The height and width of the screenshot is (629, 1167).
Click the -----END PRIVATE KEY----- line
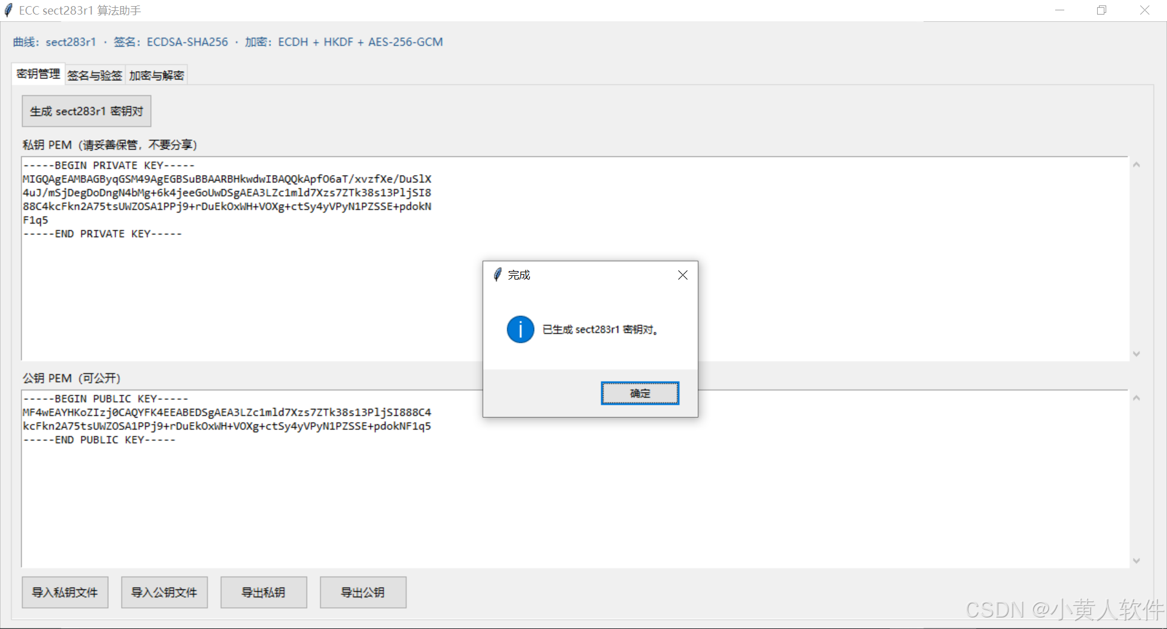(x=102, y=234)
